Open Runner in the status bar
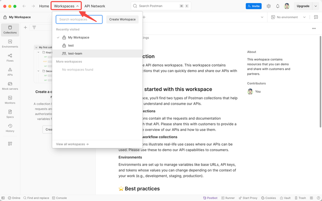The image size is (322, 201). (228, 198)
